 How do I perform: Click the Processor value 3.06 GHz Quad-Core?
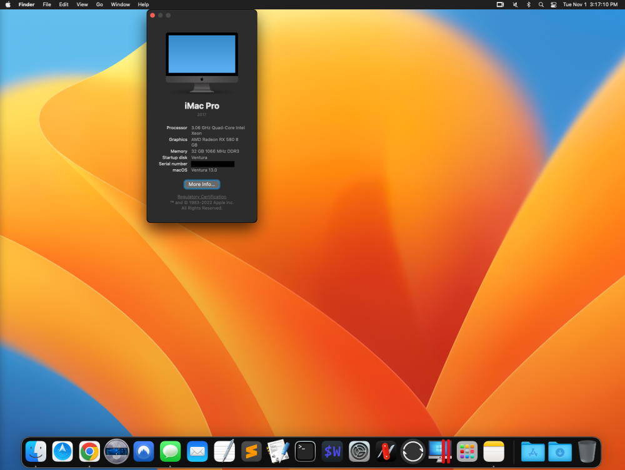217,130
